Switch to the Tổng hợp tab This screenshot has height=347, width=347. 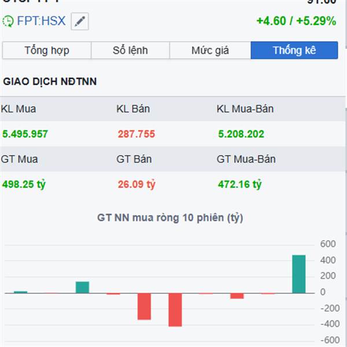(x=47, y=50)
